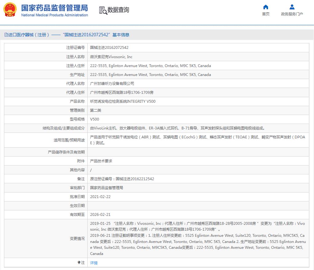The height and width of the screenshot is (270, 314).
Task: Click 微沃索尼克Vivosonic, Inc registrant name
Action: [111, 57]
